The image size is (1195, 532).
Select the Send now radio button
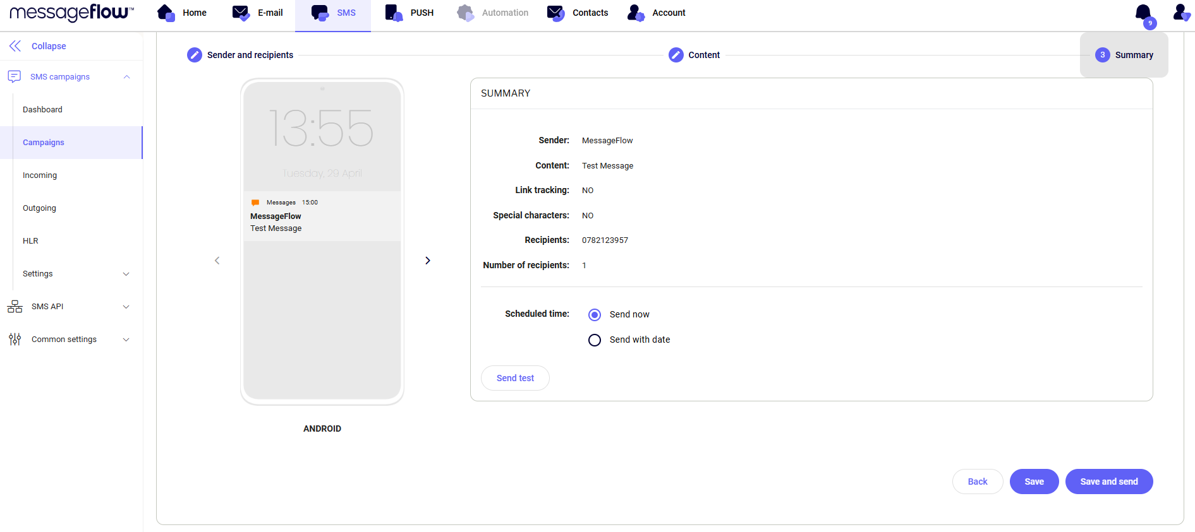coord(595,315)
